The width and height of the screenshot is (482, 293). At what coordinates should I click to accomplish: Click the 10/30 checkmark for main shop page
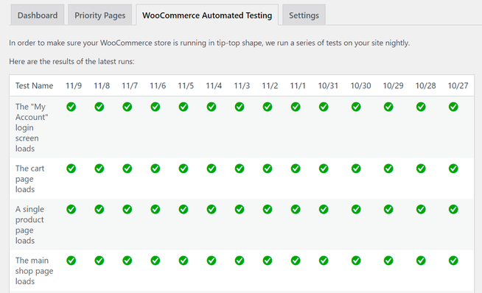356,261
